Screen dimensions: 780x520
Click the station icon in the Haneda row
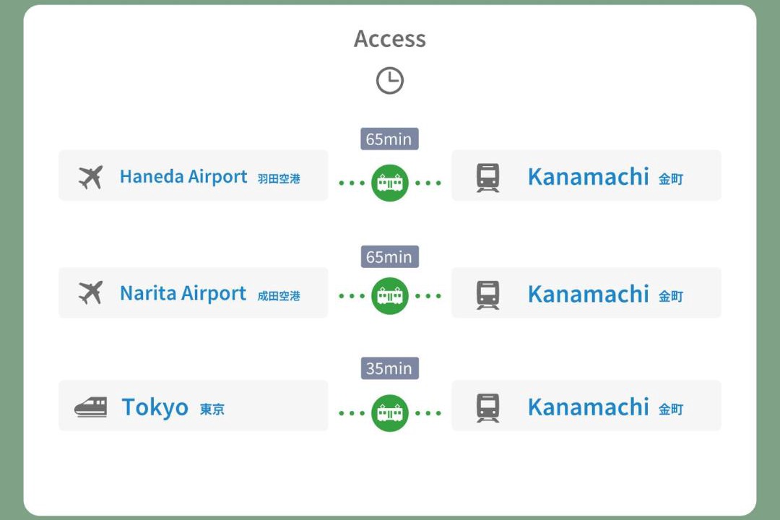[x=488, y=177]
